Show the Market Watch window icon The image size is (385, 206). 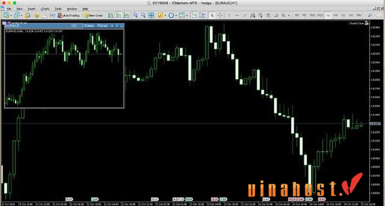(x=28, y=15)
